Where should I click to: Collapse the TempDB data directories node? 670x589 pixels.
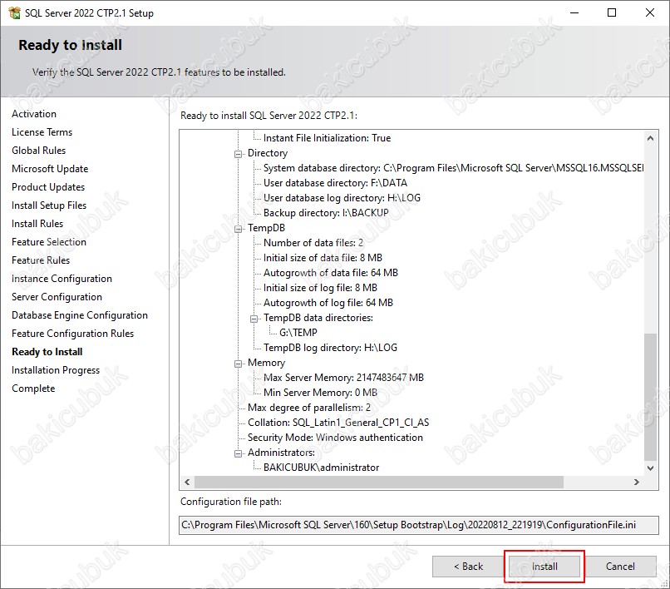coord(254,319)
